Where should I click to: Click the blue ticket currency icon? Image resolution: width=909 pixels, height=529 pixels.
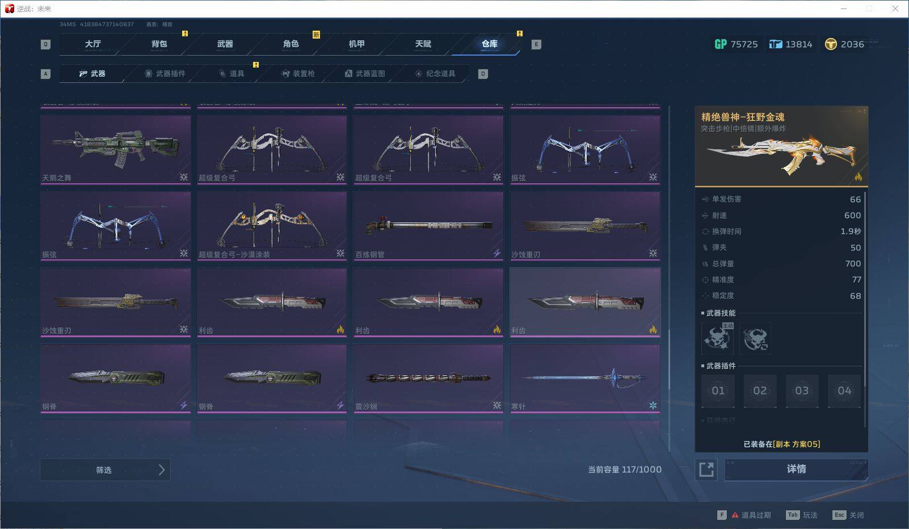point(775,44)
